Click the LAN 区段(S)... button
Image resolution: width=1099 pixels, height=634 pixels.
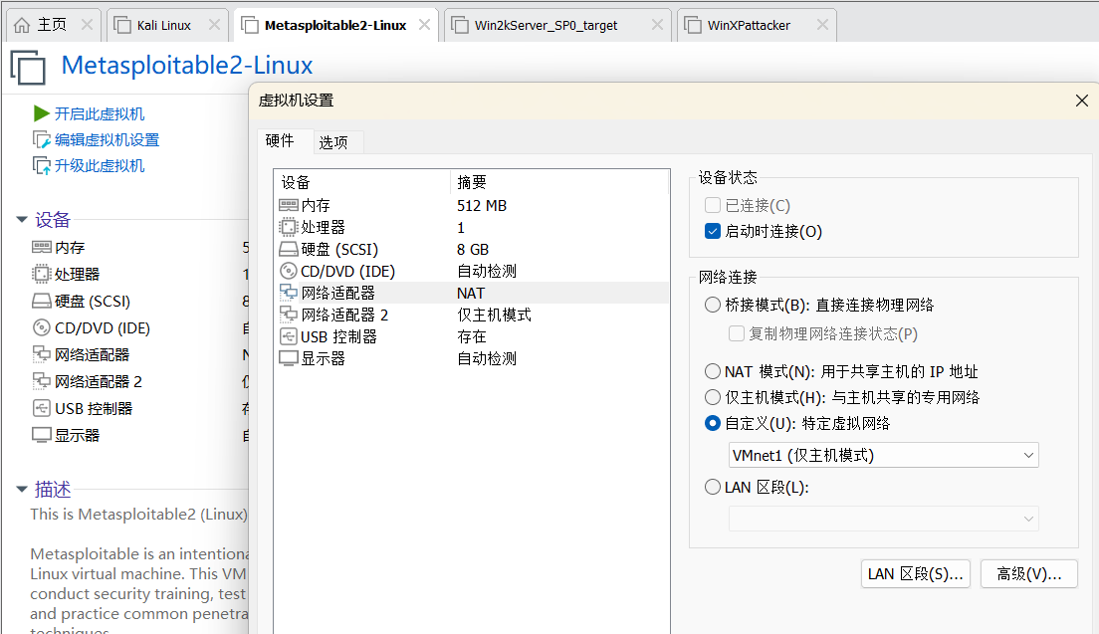(x=916, y=573)
